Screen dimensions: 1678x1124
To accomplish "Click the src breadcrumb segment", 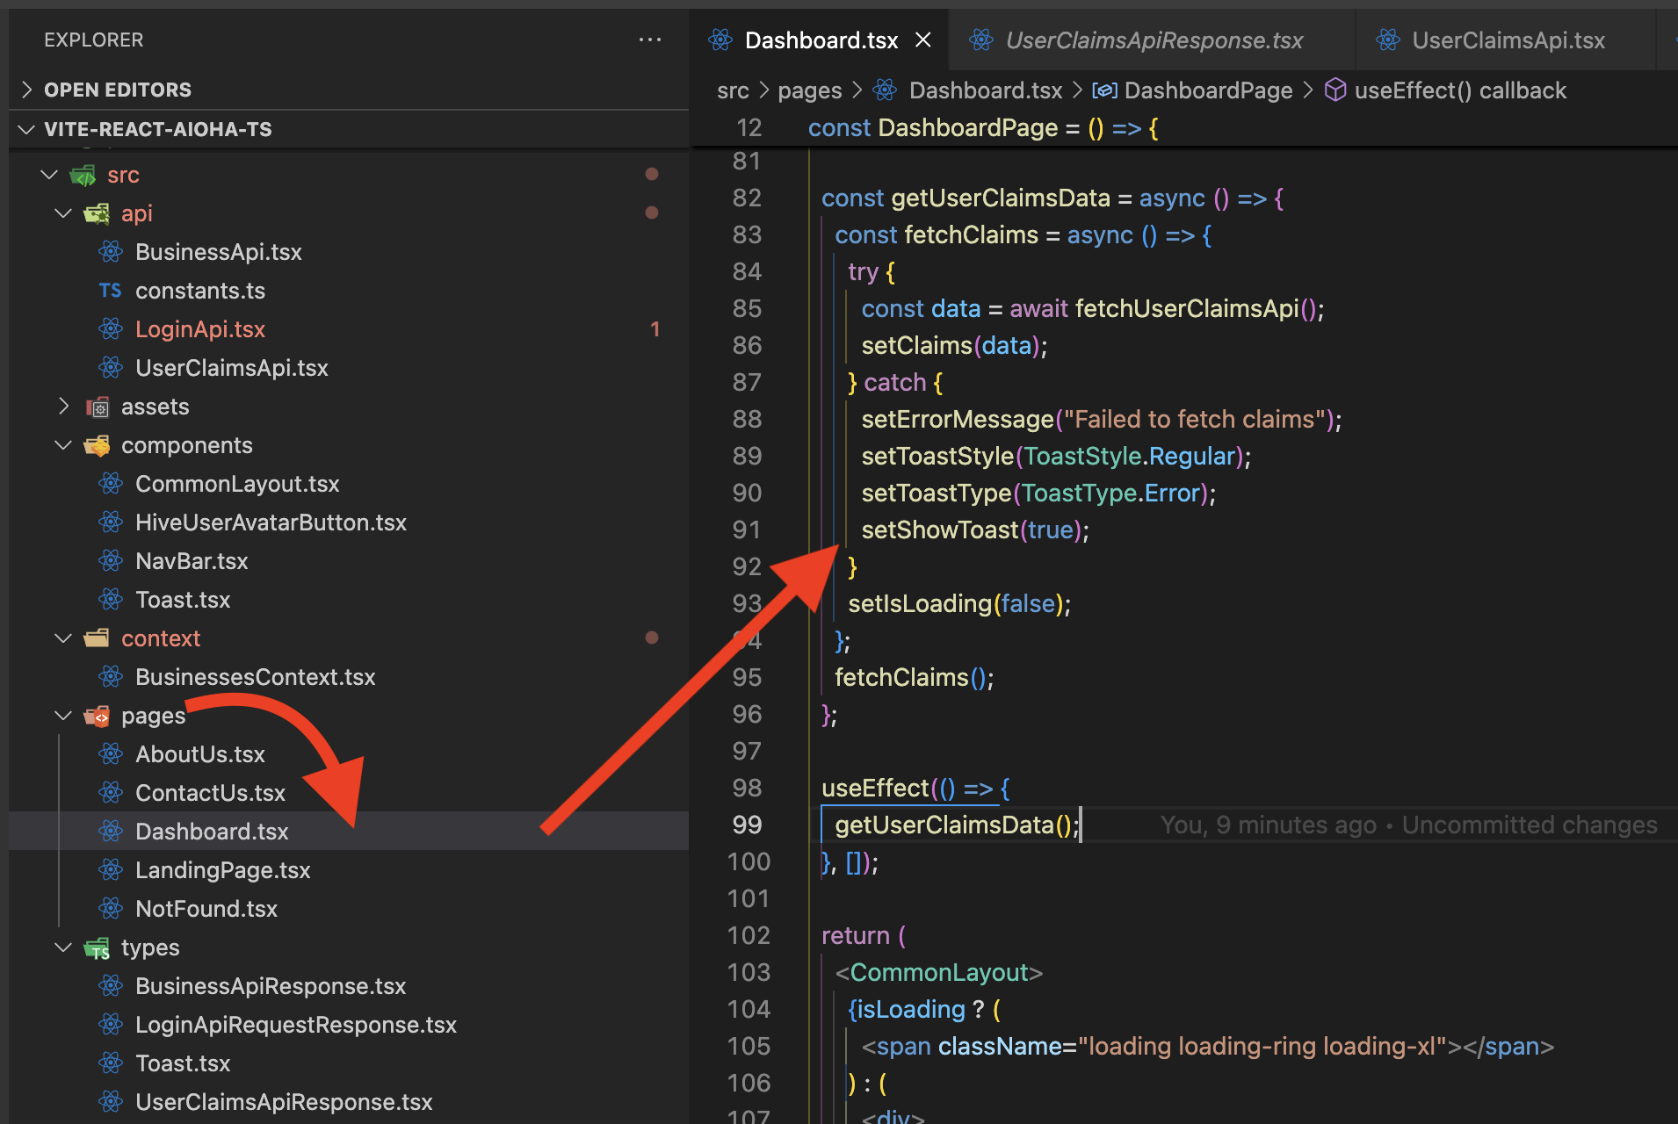I will tap(733, 90).
